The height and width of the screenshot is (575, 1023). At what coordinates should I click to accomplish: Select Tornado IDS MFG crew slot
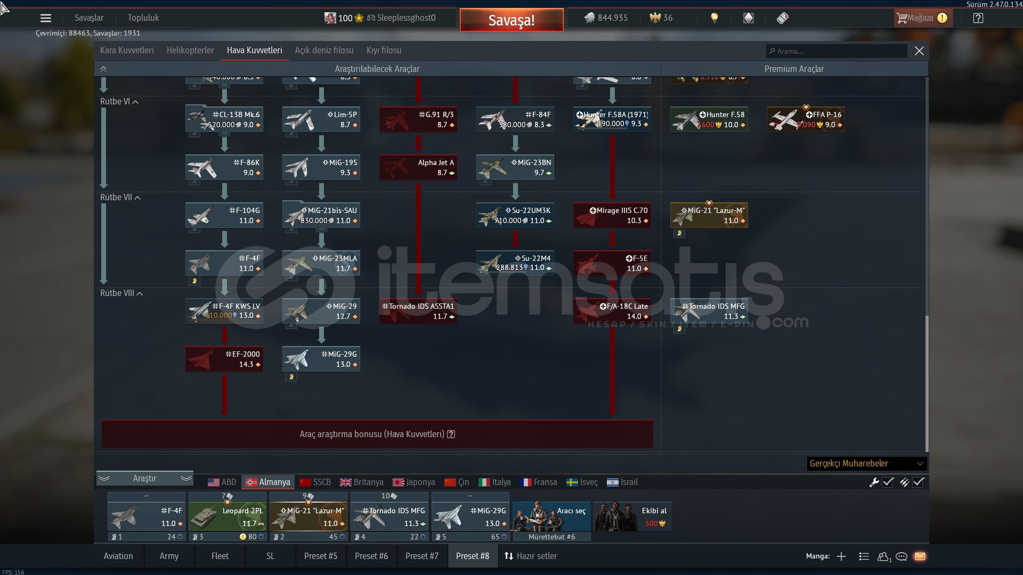point(389,516)
